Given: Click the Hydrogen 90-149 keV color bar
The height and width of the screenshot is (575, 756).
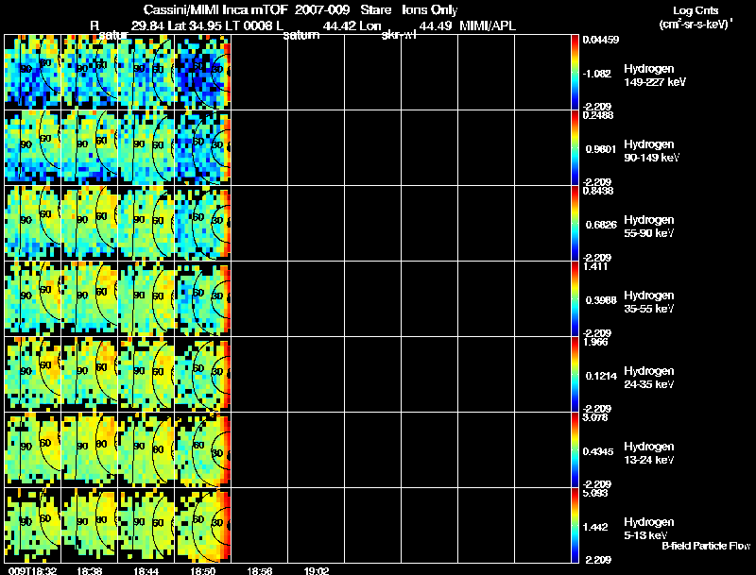Looking at the screenshot, I should 575,147.
